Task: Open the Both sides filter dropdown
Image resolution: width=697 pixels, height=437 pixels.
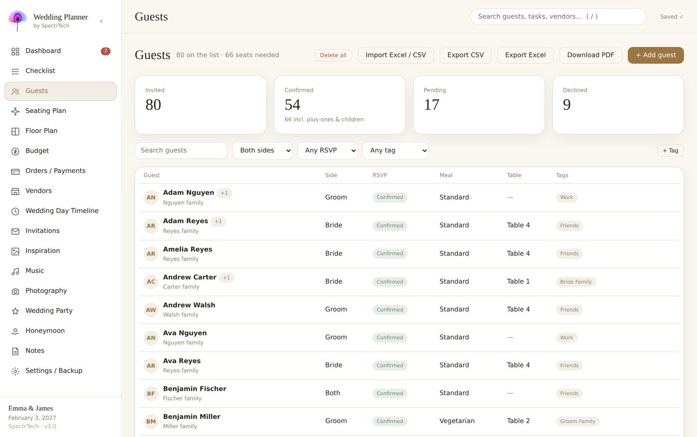Action: point(262,150)
